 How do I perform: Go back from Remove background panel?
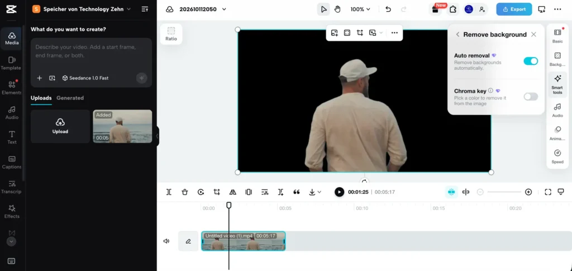click(457, 35)
